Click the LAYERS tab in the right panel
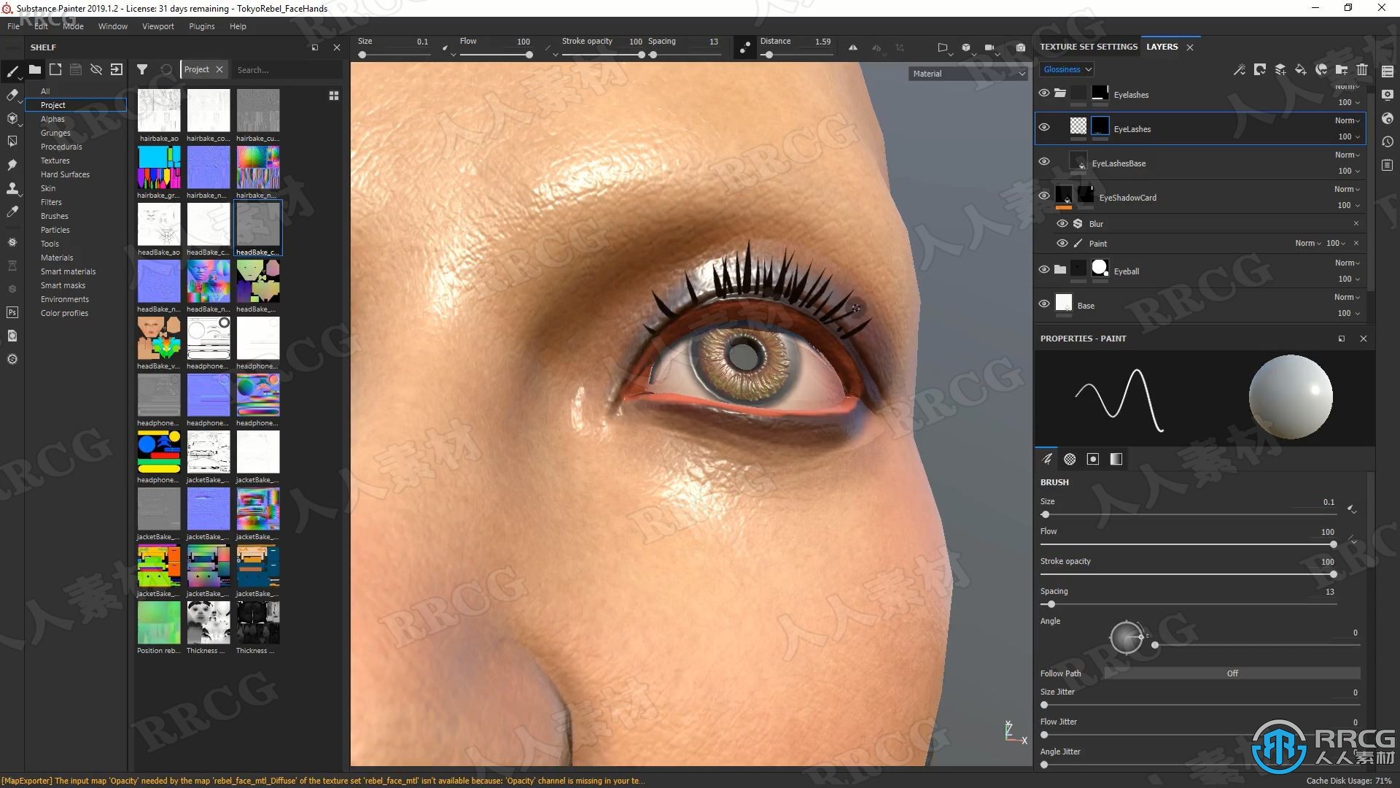This screenshot has height=788, width=1400. [1162, 46]
